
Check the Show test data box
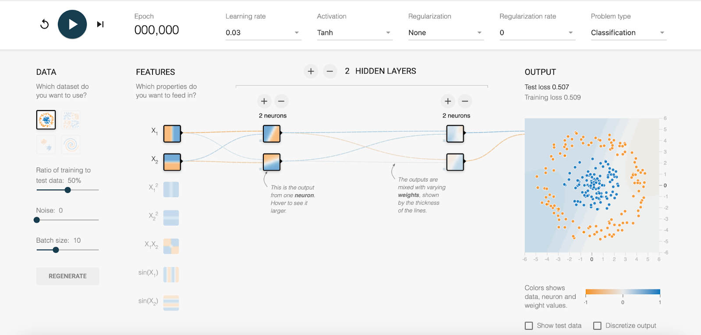(x=529, y=326)
